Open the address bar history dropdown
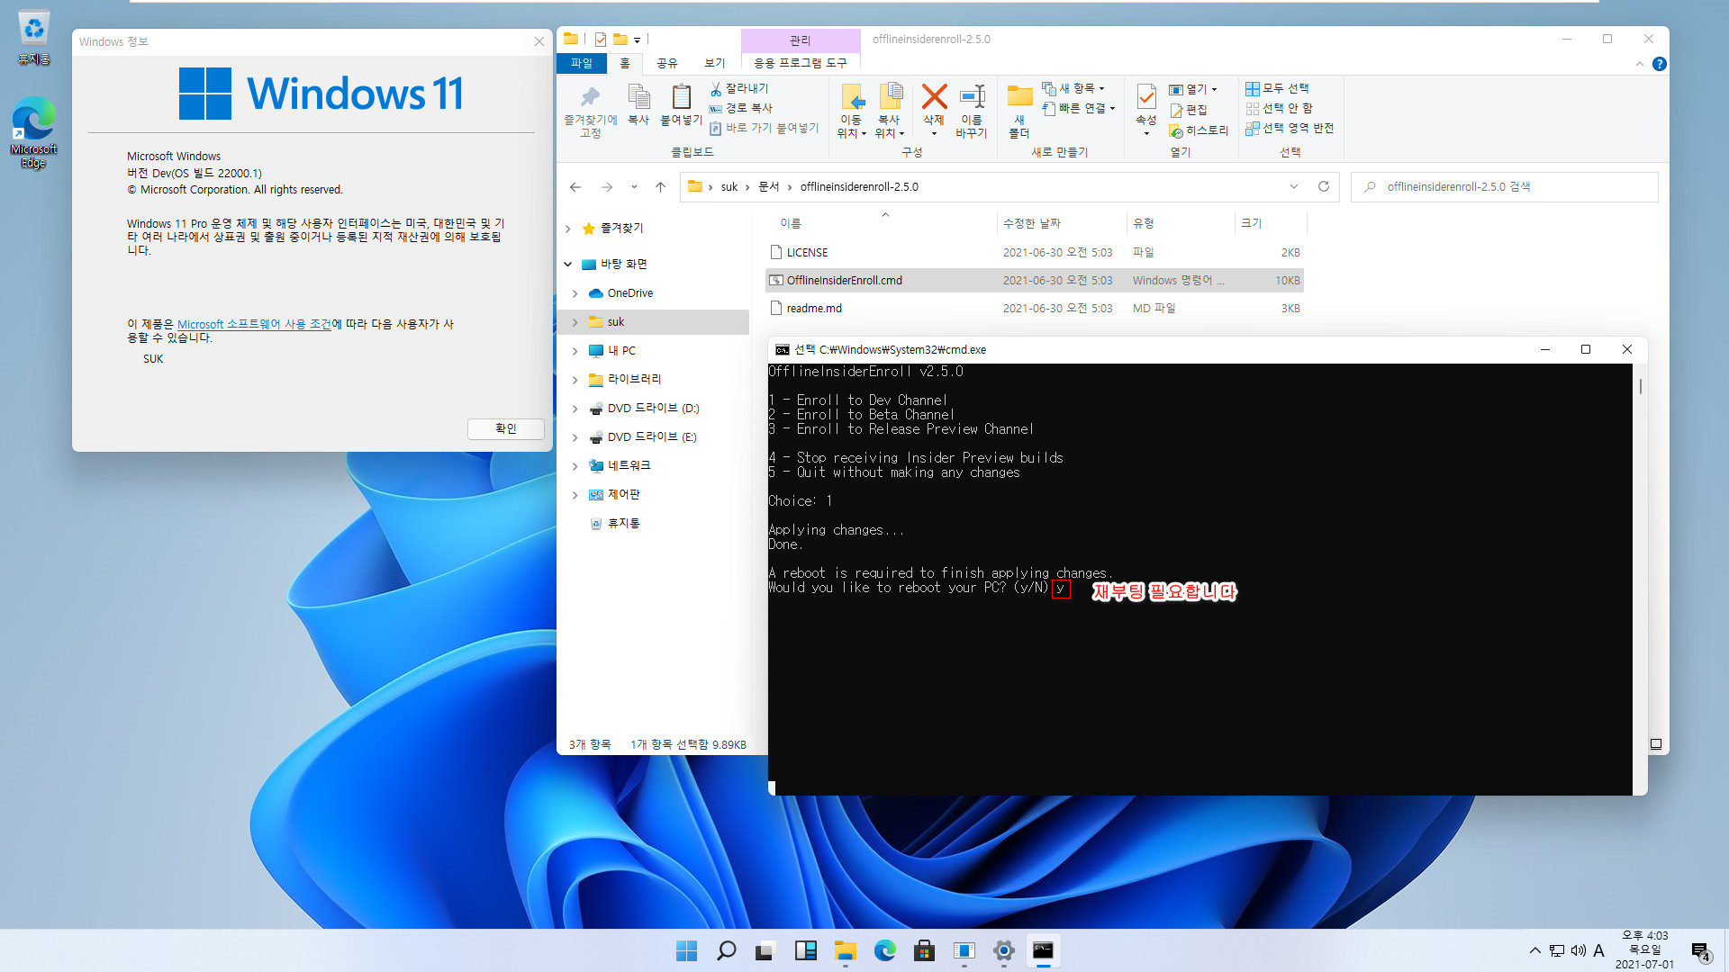 coord(1294,186)
